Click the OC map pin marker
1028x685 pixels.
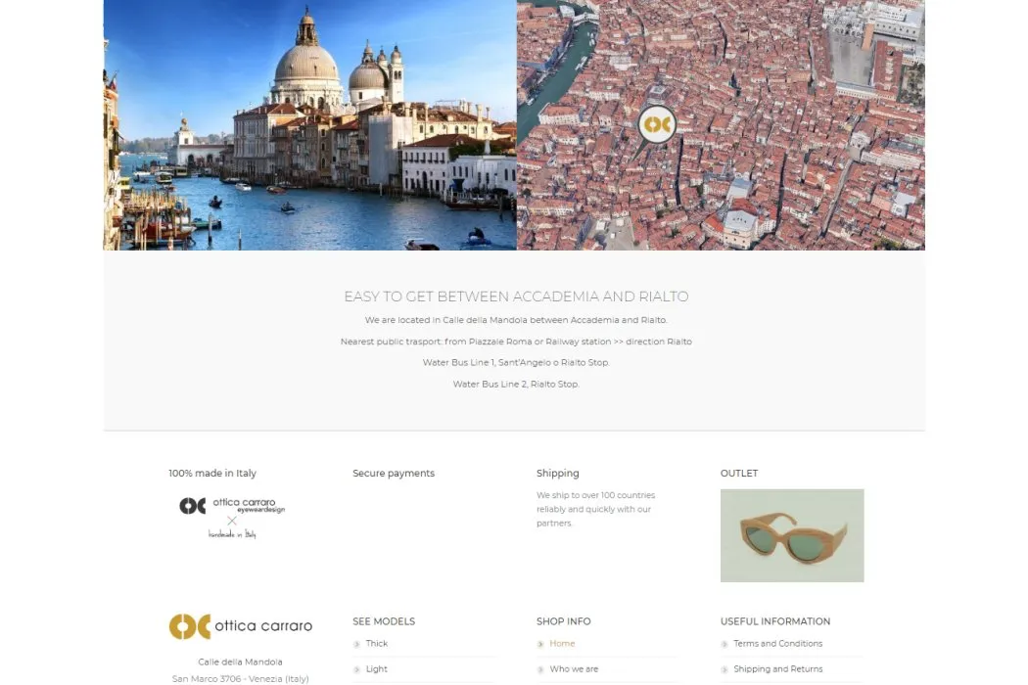coord(657,124)
